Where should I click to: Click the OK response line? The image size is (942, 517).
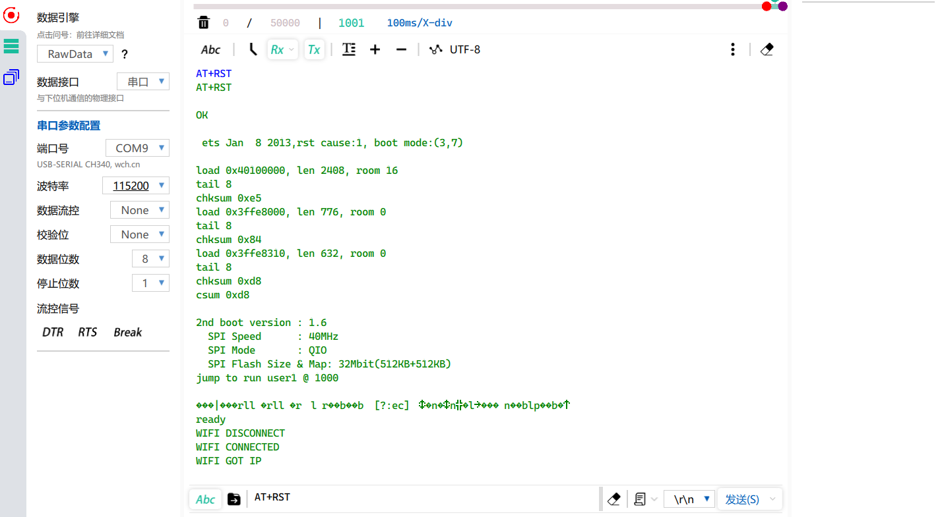(202, 115)
